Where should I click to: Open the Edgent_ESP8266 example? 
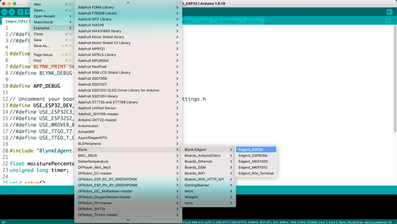tap(256, 155)
